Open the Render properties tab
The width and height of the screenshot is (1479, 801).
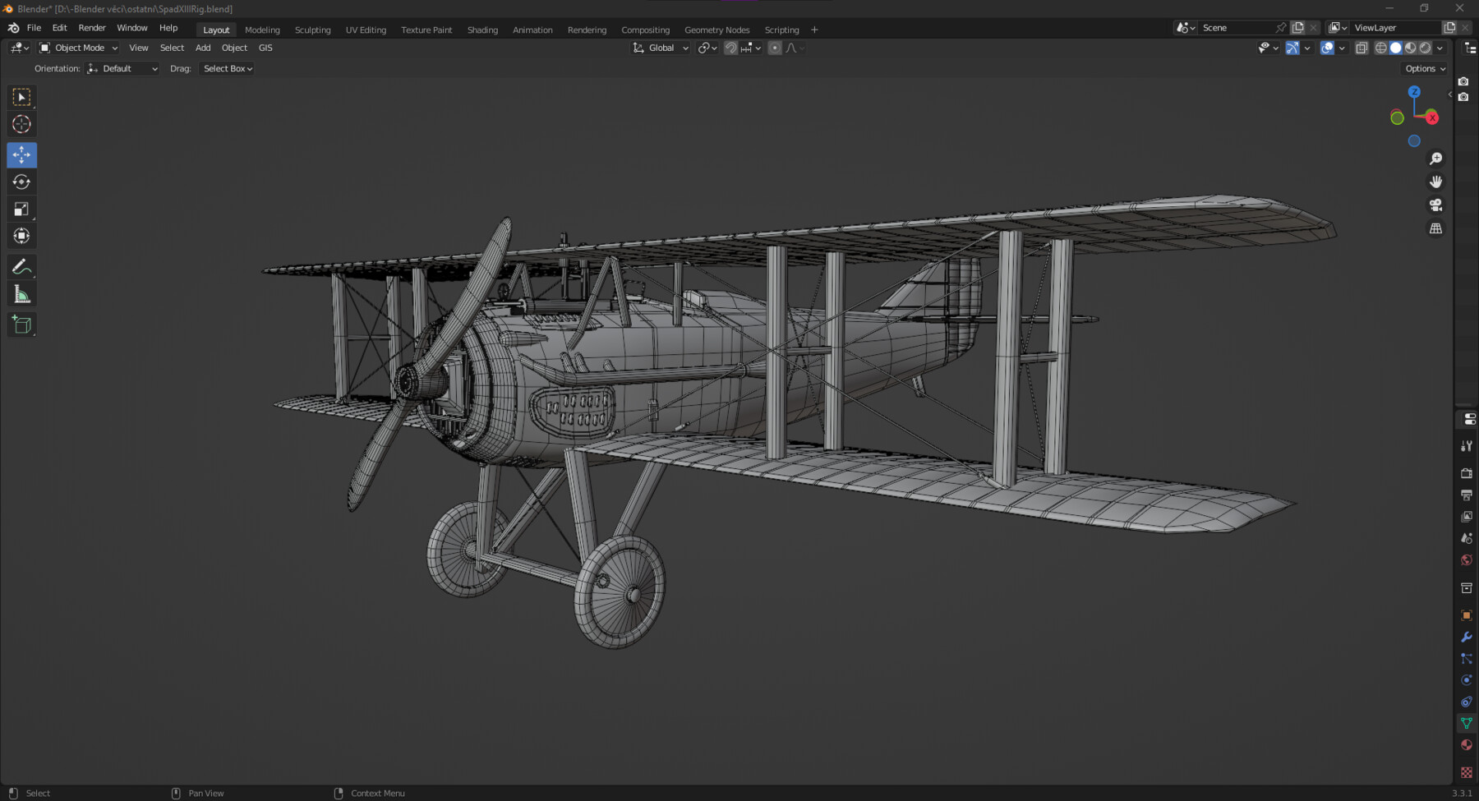(1466, 473)
